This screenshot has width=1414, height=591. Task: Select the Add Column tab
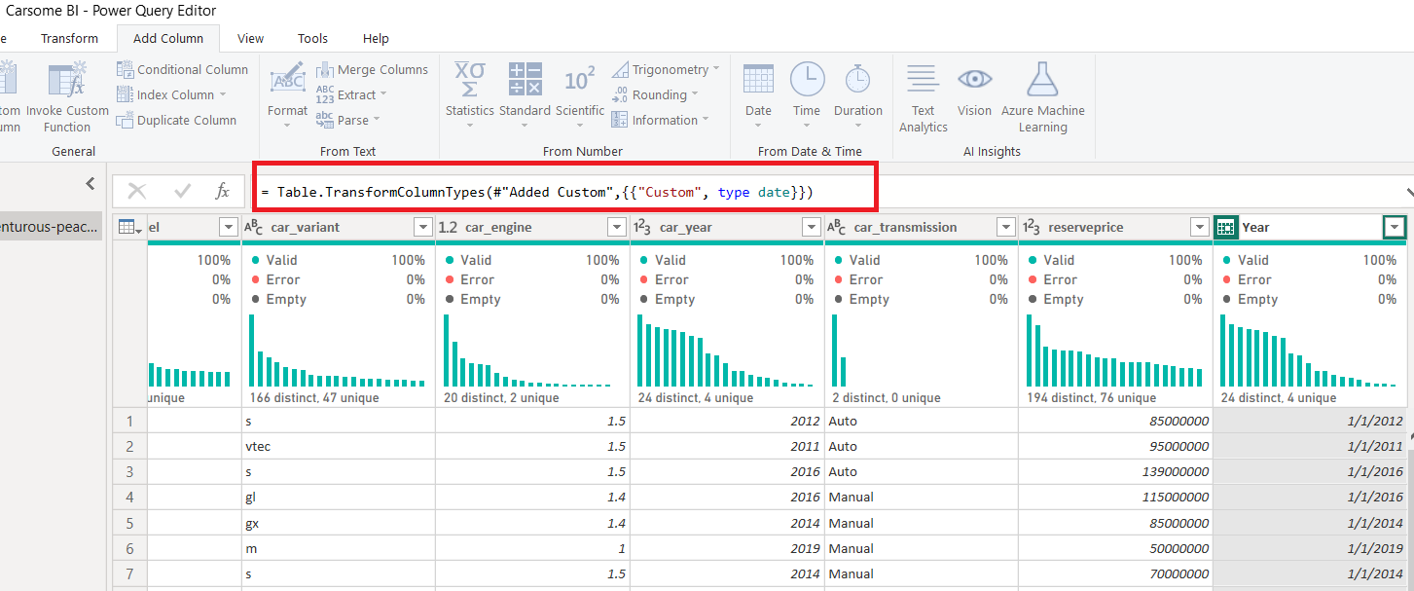click(x=168, y=38)
